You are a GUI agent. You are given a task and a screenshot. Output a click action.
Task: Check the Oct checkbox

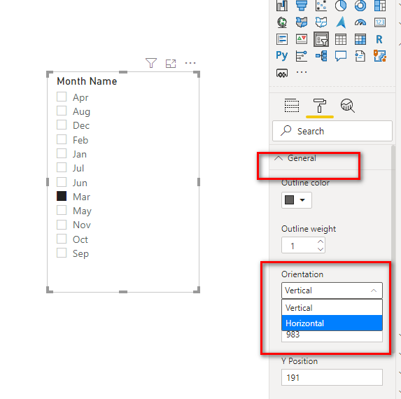(x=62, y=239)
